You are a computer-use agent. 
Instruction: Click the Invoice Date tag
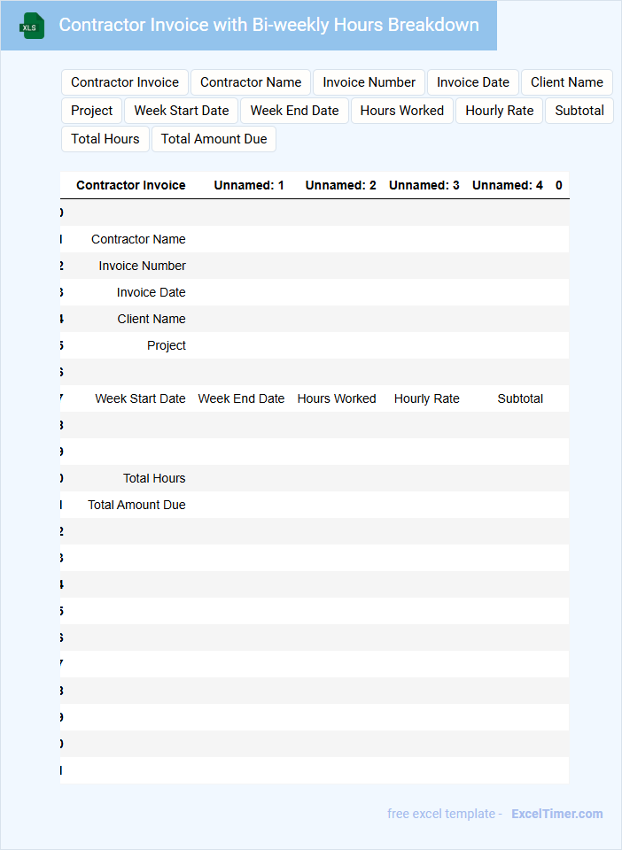[x=473, y=82]
